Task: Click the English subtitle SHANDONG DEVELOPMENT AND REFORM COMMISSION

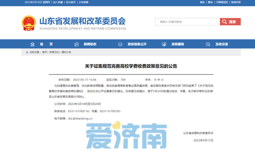Action: click(x=83, y=29)
